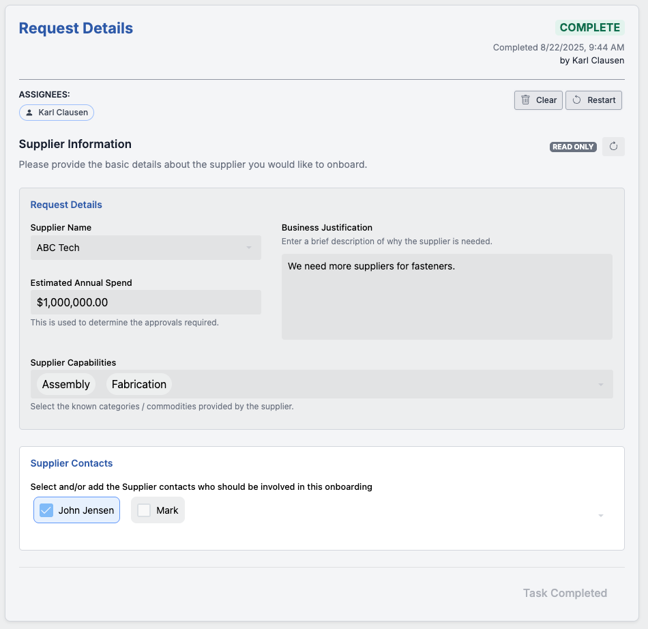648x629 pixels.
Task: Open the Supplier Contacts dropdown arrow
Action: click(x=601, y=515)
